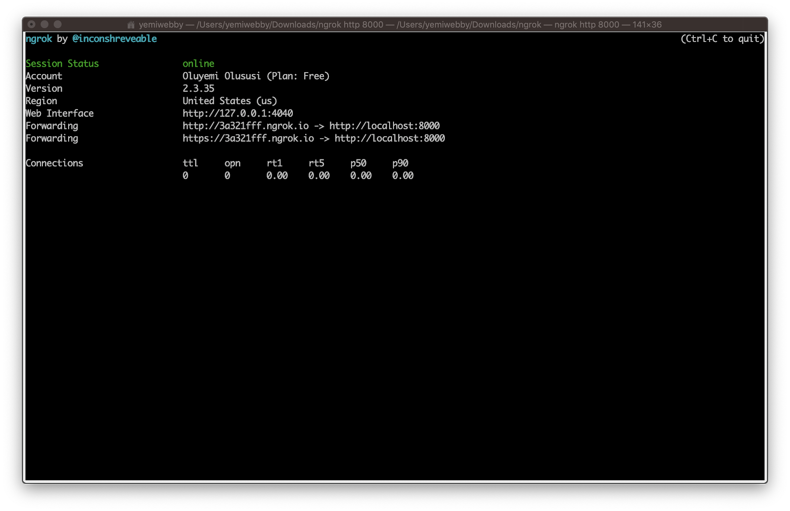The image size is (790, 511).
Task: Click the http://3a321fff.ngrok.io forwarding URL
Action: [245, 126]
